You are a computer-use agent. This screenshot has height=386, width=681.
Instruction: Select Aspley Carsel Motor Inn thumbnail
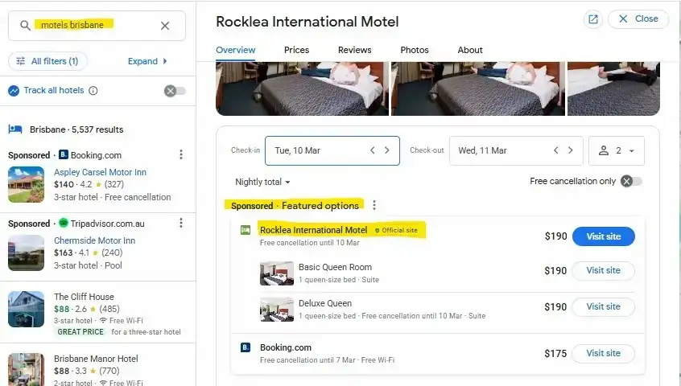pyautogui.click(x=26, y=185)
